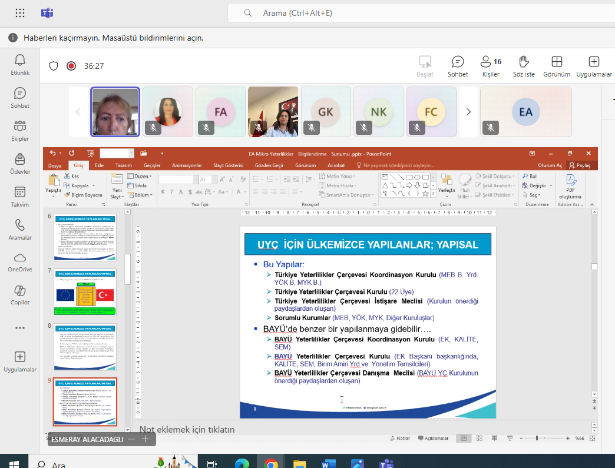Screen dimensions: 615x468
Task: Select the FA participant tile
Action: tap(220, 112)
